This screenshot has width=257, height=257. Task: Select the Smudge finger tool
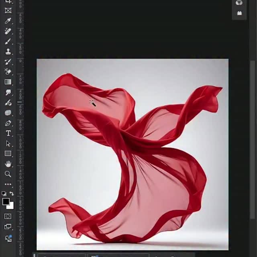[8, 92]
